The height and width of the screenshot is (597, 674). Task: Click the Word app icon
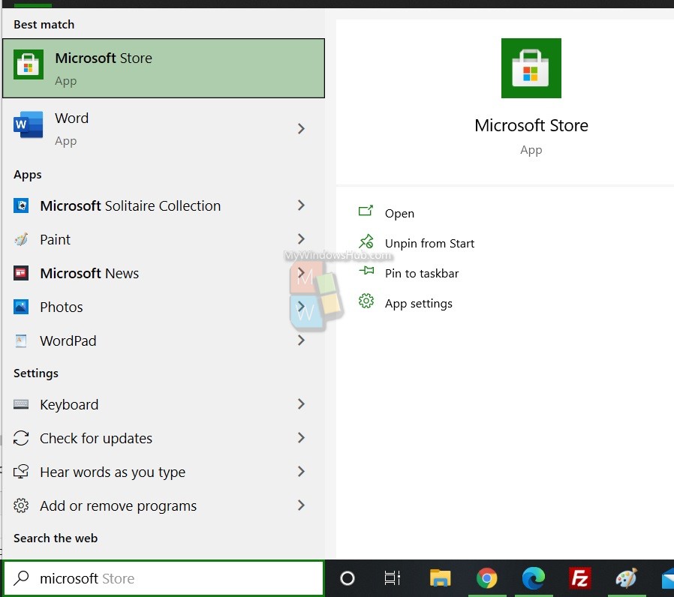29,125
